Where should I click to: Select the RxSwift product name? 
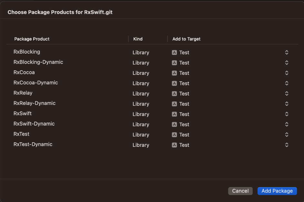[x=23, y=113]
